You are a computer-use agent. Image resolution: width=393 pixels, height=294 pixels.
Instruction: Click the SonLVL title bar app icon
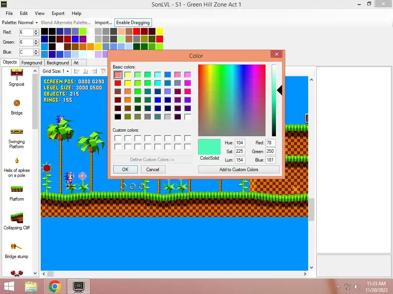[4, 4]
